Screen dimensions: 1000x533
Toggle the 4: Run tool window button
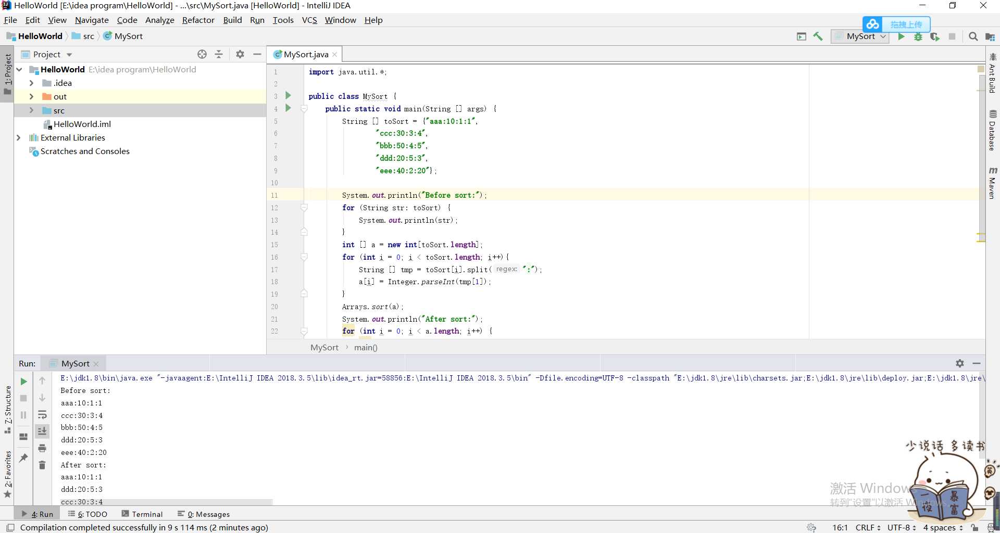(37, 514)
